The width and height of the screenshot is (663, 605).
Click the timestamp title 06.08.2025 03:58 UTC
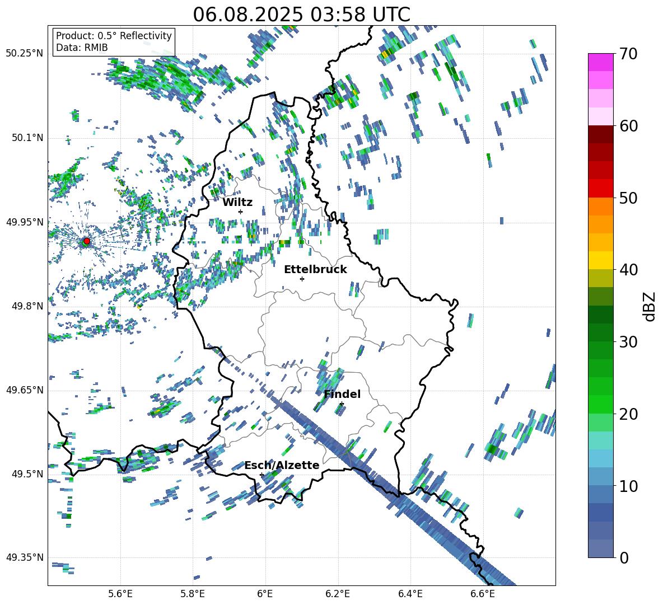[301, 15]
